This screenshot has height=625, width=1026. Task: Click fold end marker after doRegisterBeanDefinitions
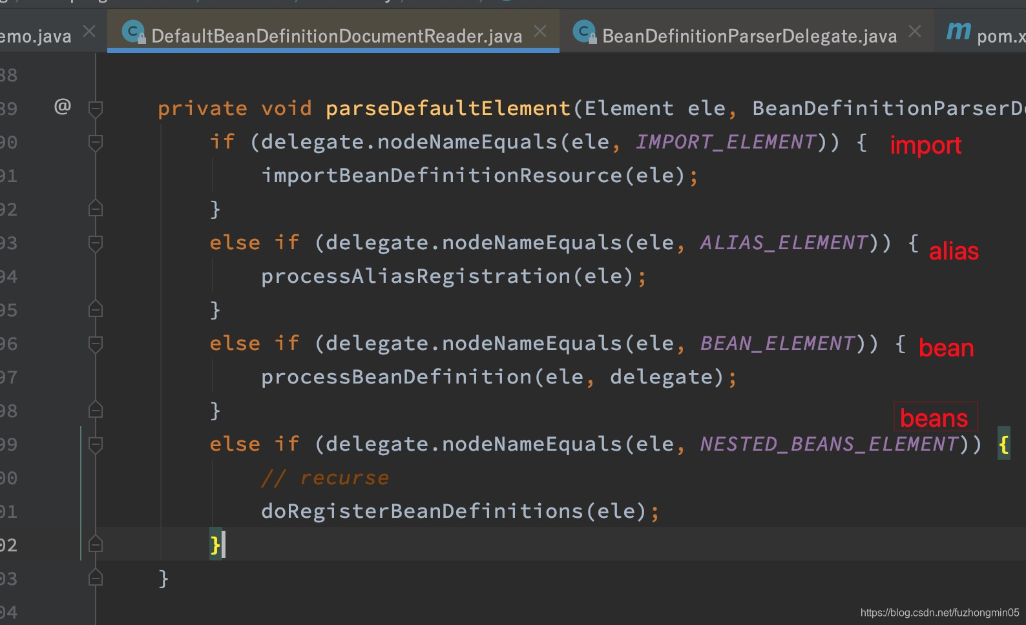coord(96,544)
